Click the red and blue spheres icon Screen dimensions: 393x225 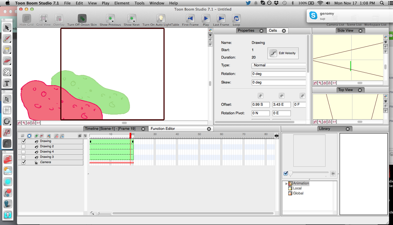pyautogui.click(x=8, y=193)
